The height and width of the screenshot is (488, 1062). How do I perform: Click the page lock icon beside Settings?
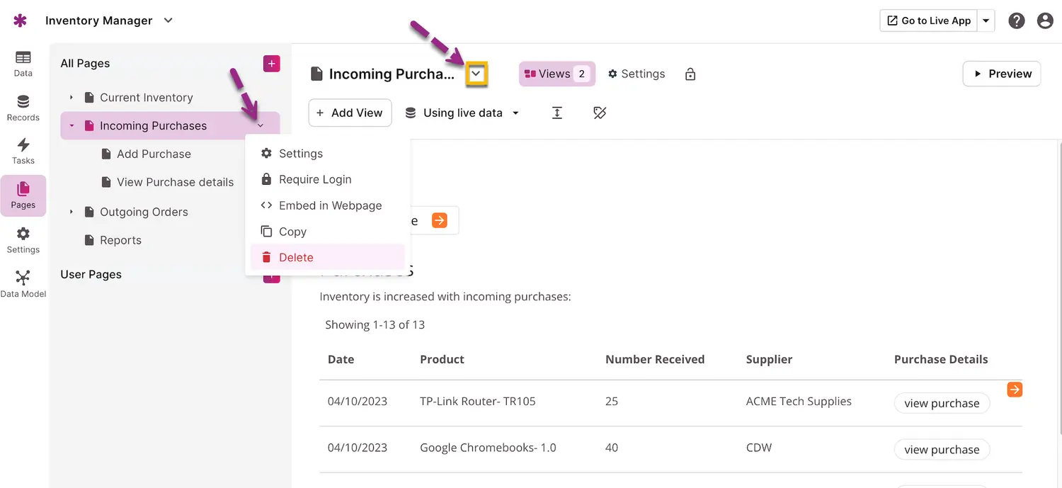[x=690, y=74]
